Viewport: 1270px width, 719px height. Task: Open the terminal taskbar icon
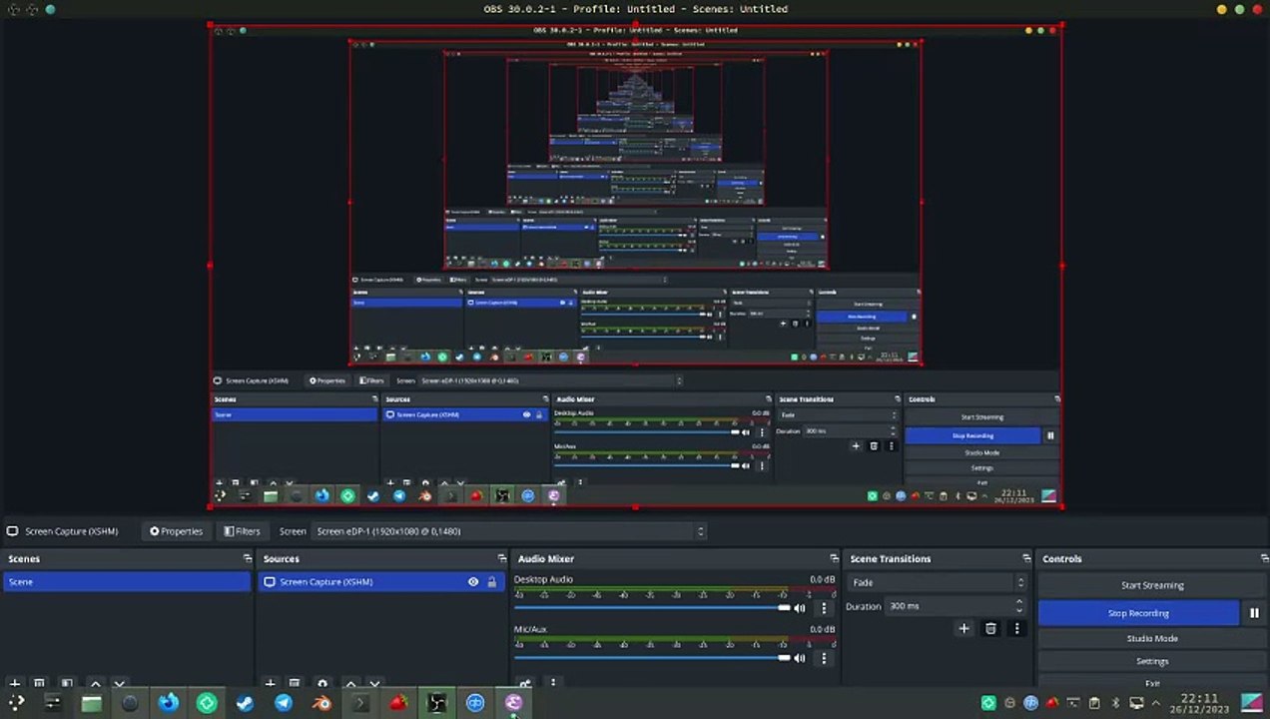pyautogui.click(x=360, y=703)
